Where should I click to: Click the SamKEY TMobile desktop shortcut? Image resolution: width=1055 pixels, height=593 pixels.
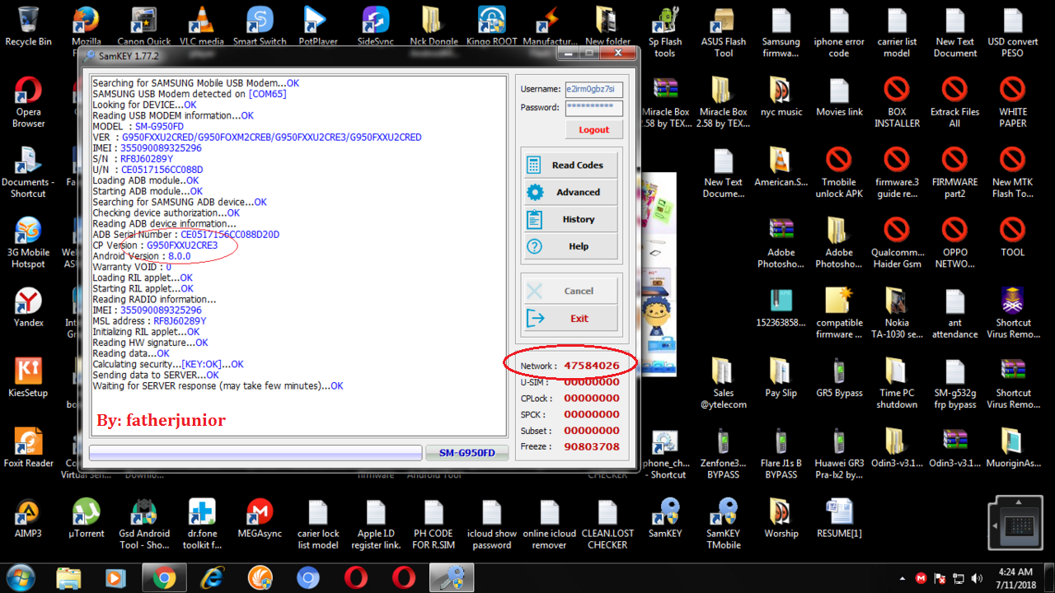pyautogui.click(x=724, y=524)
